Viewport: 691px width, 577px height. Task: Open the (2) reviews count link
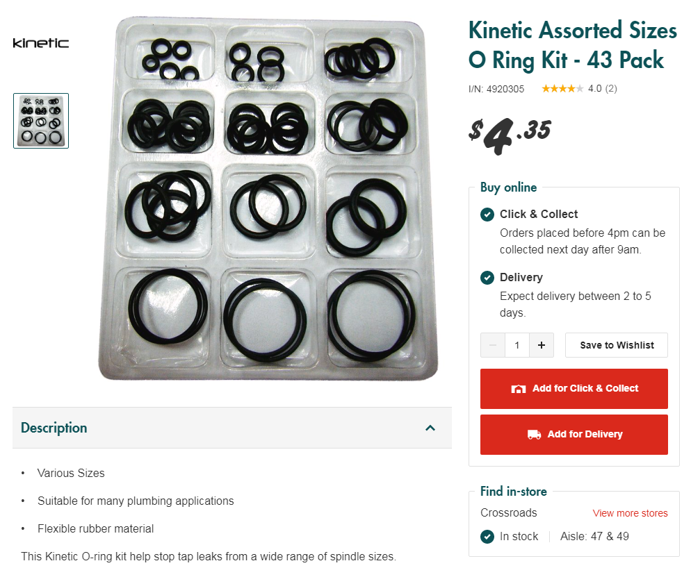point(611,89)
